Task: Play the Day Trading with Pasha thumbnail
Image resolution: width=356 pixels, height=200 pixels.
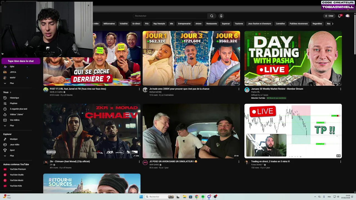Action: (x=293, y=58)
